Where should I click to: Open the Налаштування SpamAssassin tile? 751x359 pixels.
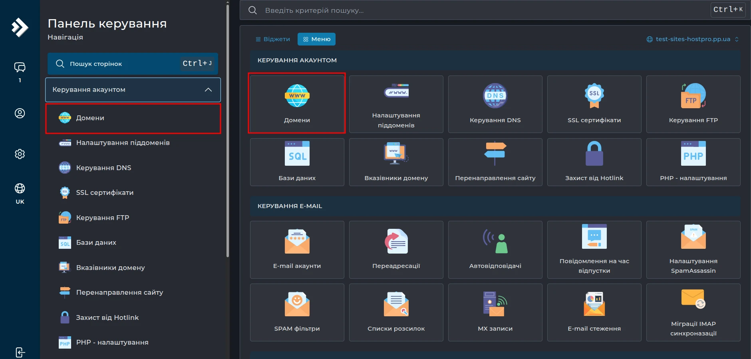[x=693, y=250]
